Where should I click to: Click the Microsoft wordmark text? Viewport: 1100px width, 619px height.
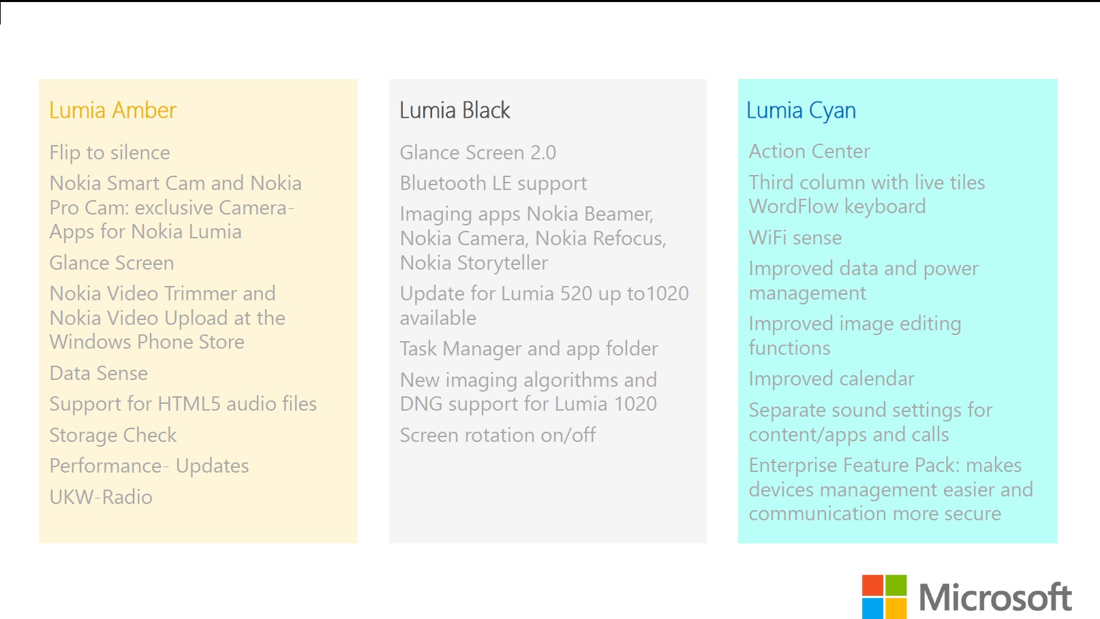pyautogui.click(x=995, y=598)
